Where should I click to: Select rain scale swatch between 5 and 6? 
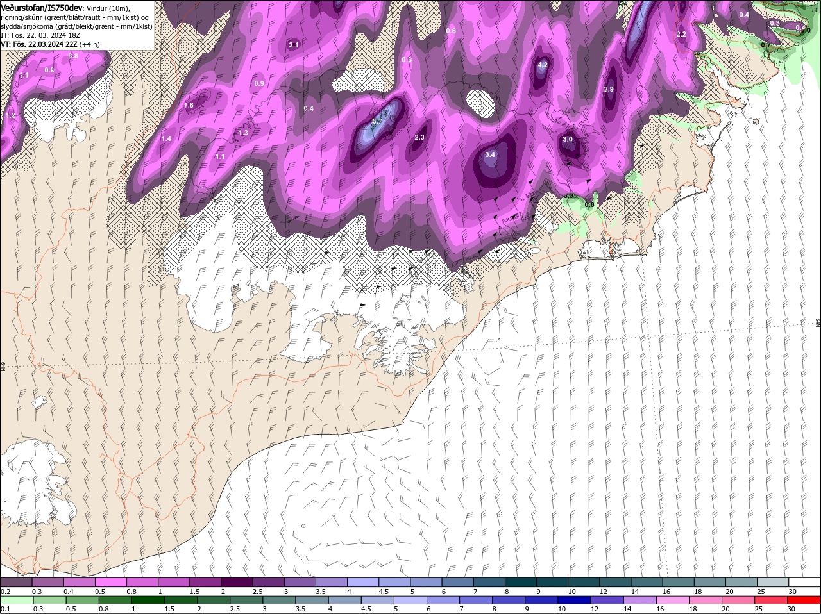point(410,601)
